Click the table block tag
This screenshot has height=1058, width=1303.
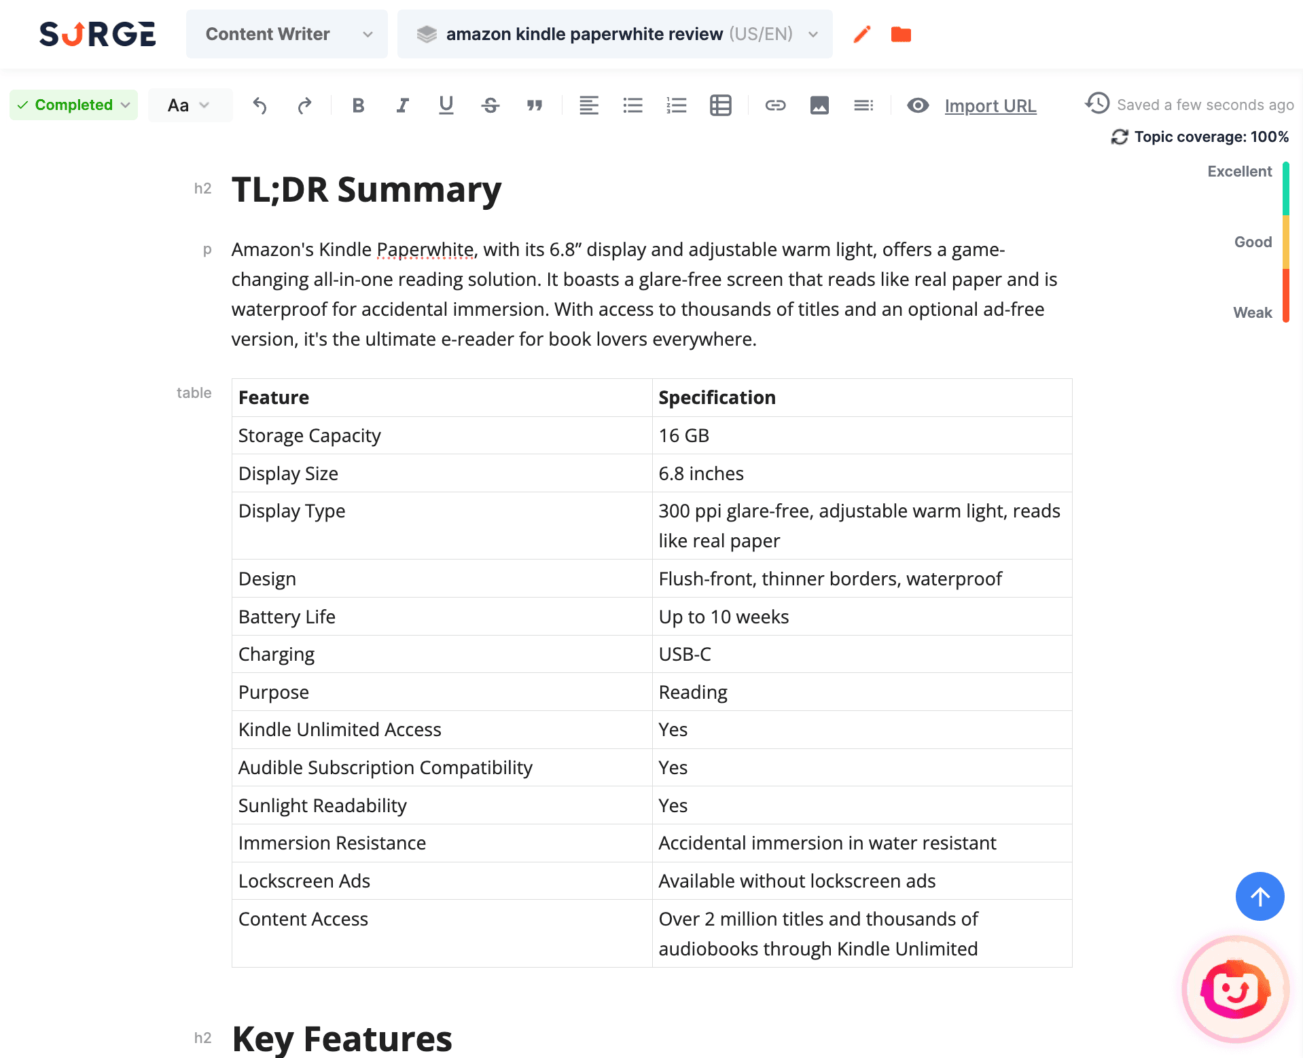(194, 393)
